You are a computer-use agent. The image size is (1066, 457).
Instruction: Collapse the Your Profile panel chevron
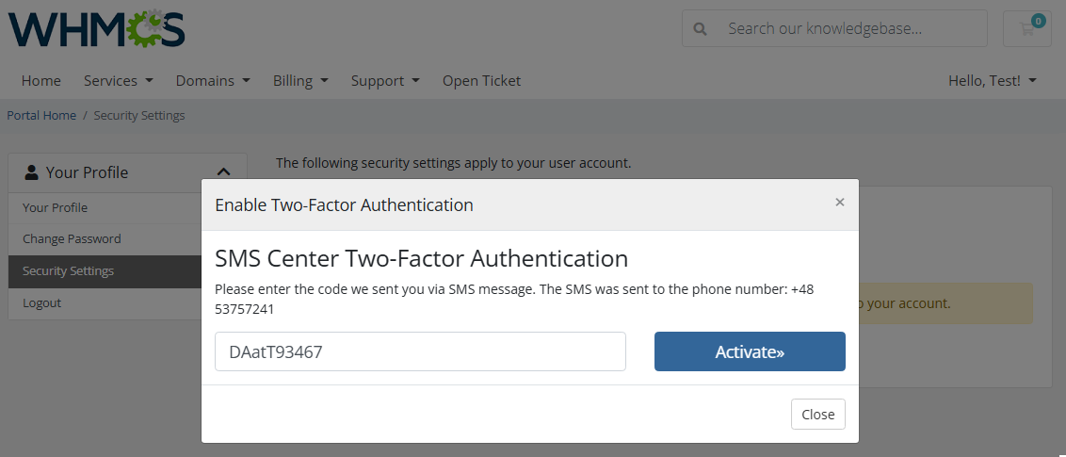click(x=223, y=172)
